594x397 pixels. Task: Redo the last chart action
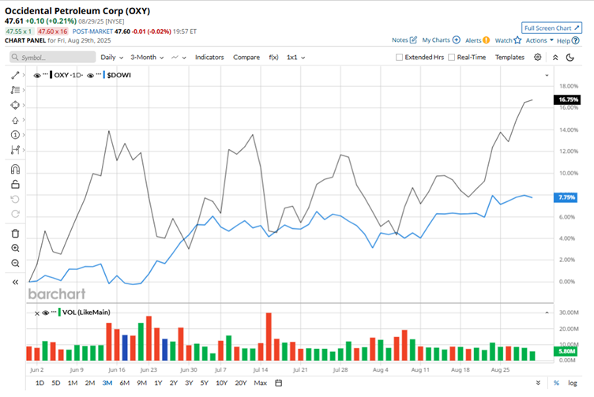(15, 214)
